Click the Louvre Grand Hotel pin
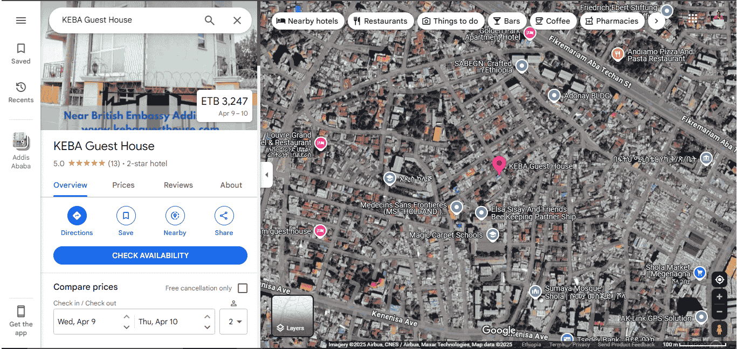 [321, 143]
